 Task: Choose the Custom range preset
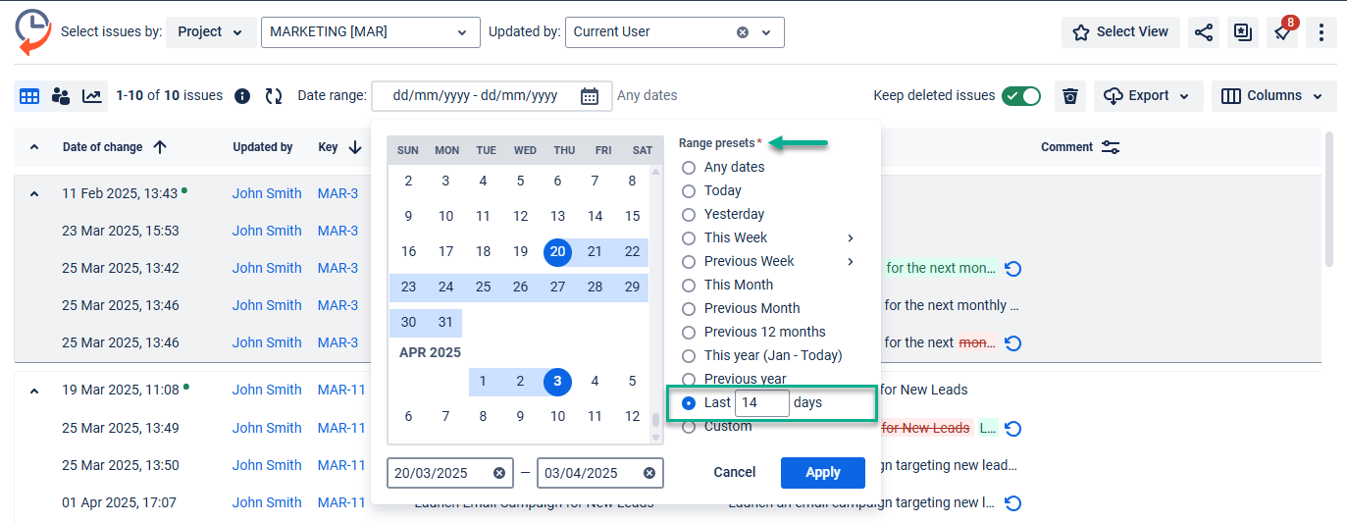[x=689, y=427]
